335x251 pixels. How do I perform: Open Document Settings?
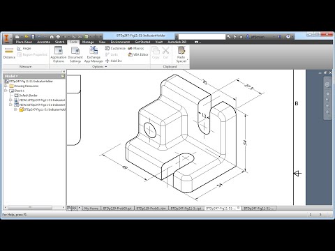[75, 54]
